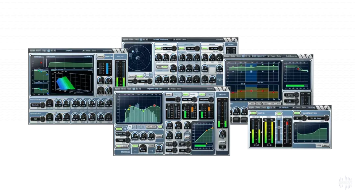This screenshot has width=355, height=193.
Task: Open the Preset menu in Panorama
Action: [x=178, y=39]
